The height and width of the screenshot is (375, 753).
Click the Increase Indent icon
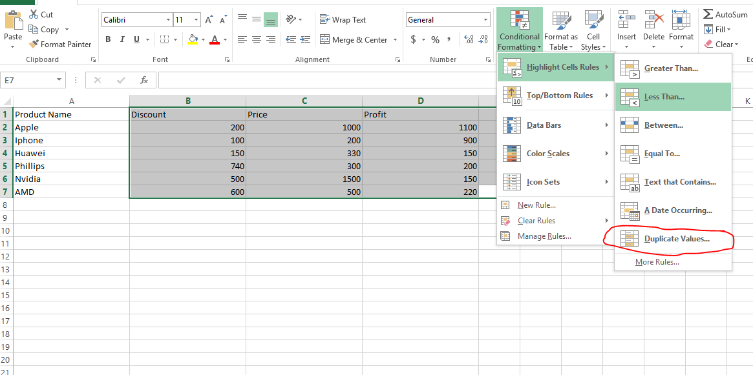coord(304,40)
